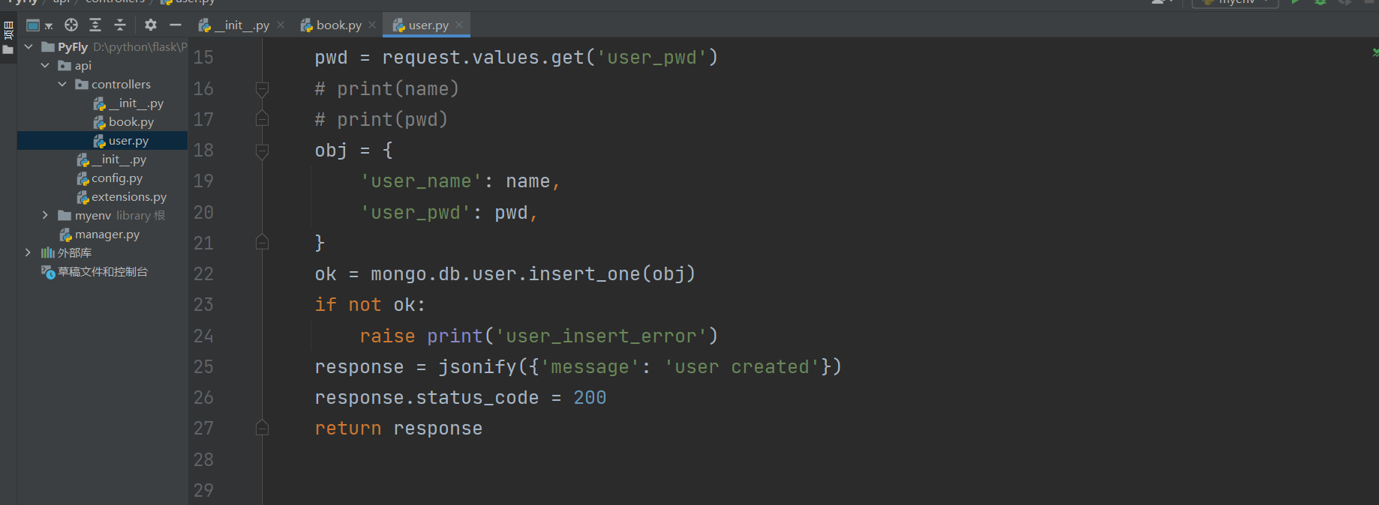Viewport: 1379px width, 505px height.
Task: Click the 200 status code value
Action: click(x=590, y=398)
